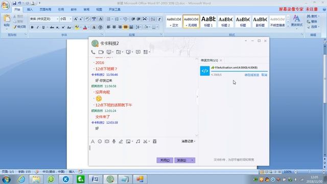The width and height of the screenshot is (327, 184).
Task: Open the Word font name dropdown
Action: (58, 19)
